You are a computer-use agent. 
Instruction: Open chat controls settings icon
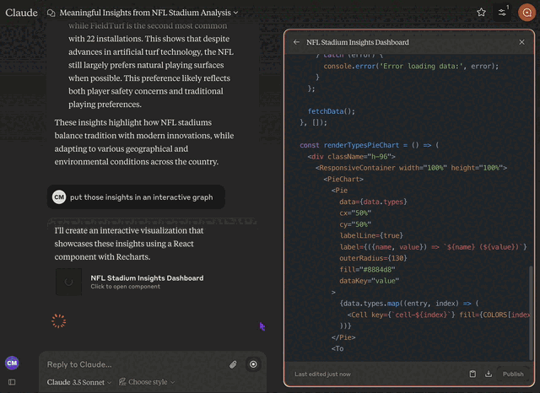tap(502, 13)
